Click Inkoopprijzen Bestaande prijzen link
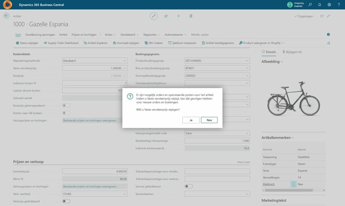345x206 pixels. click(90, 120)
